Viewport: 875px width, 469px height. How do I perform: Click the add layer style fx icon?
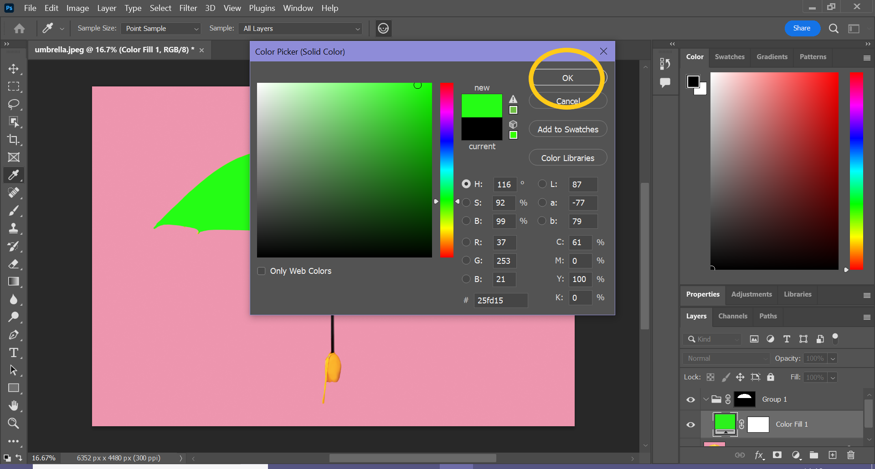point(759,455)
